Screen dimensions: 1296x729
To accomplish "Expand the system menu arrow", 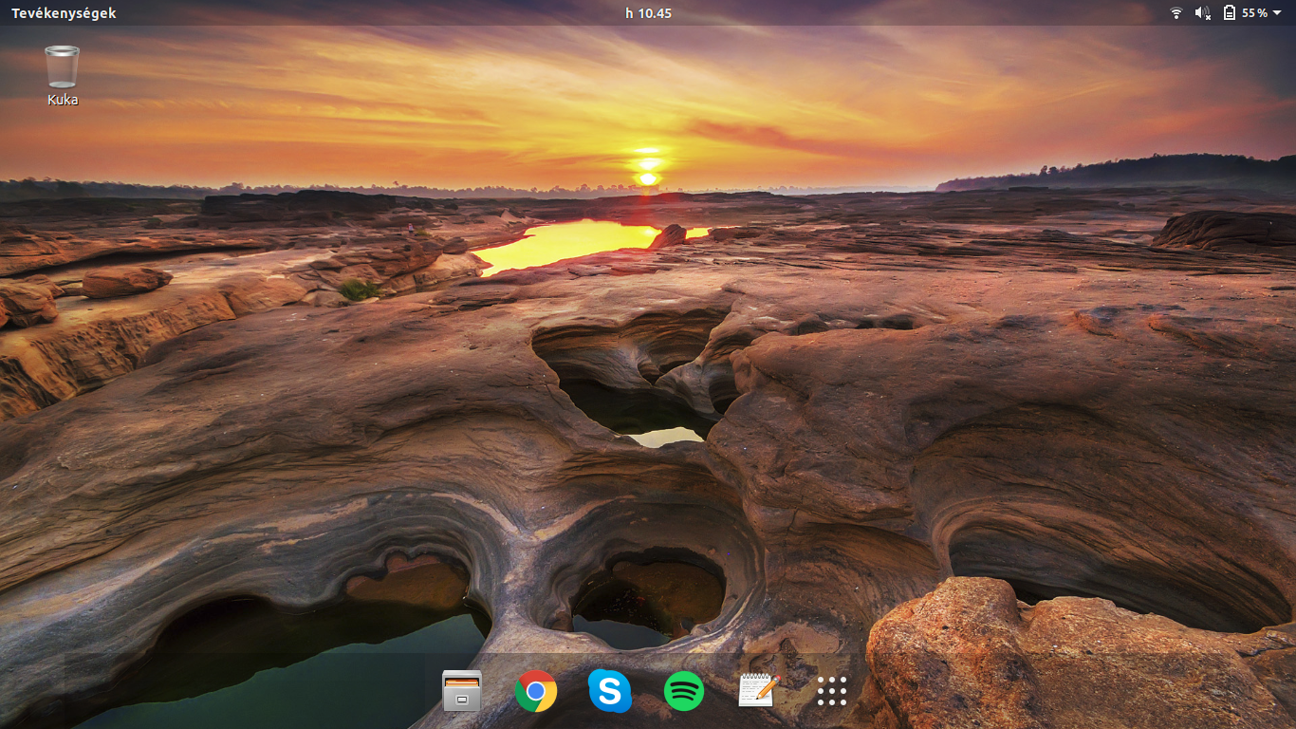I will (1277, 13).
